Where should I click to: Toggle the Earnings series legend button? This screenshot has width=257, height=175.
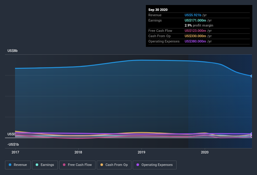click(x=45, y=165)
